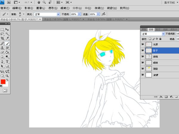Viewport: 179px width, 134px height.
Task: Open the 圖層(L) menu
Action: pyautogui.click(x=41, y=8)
